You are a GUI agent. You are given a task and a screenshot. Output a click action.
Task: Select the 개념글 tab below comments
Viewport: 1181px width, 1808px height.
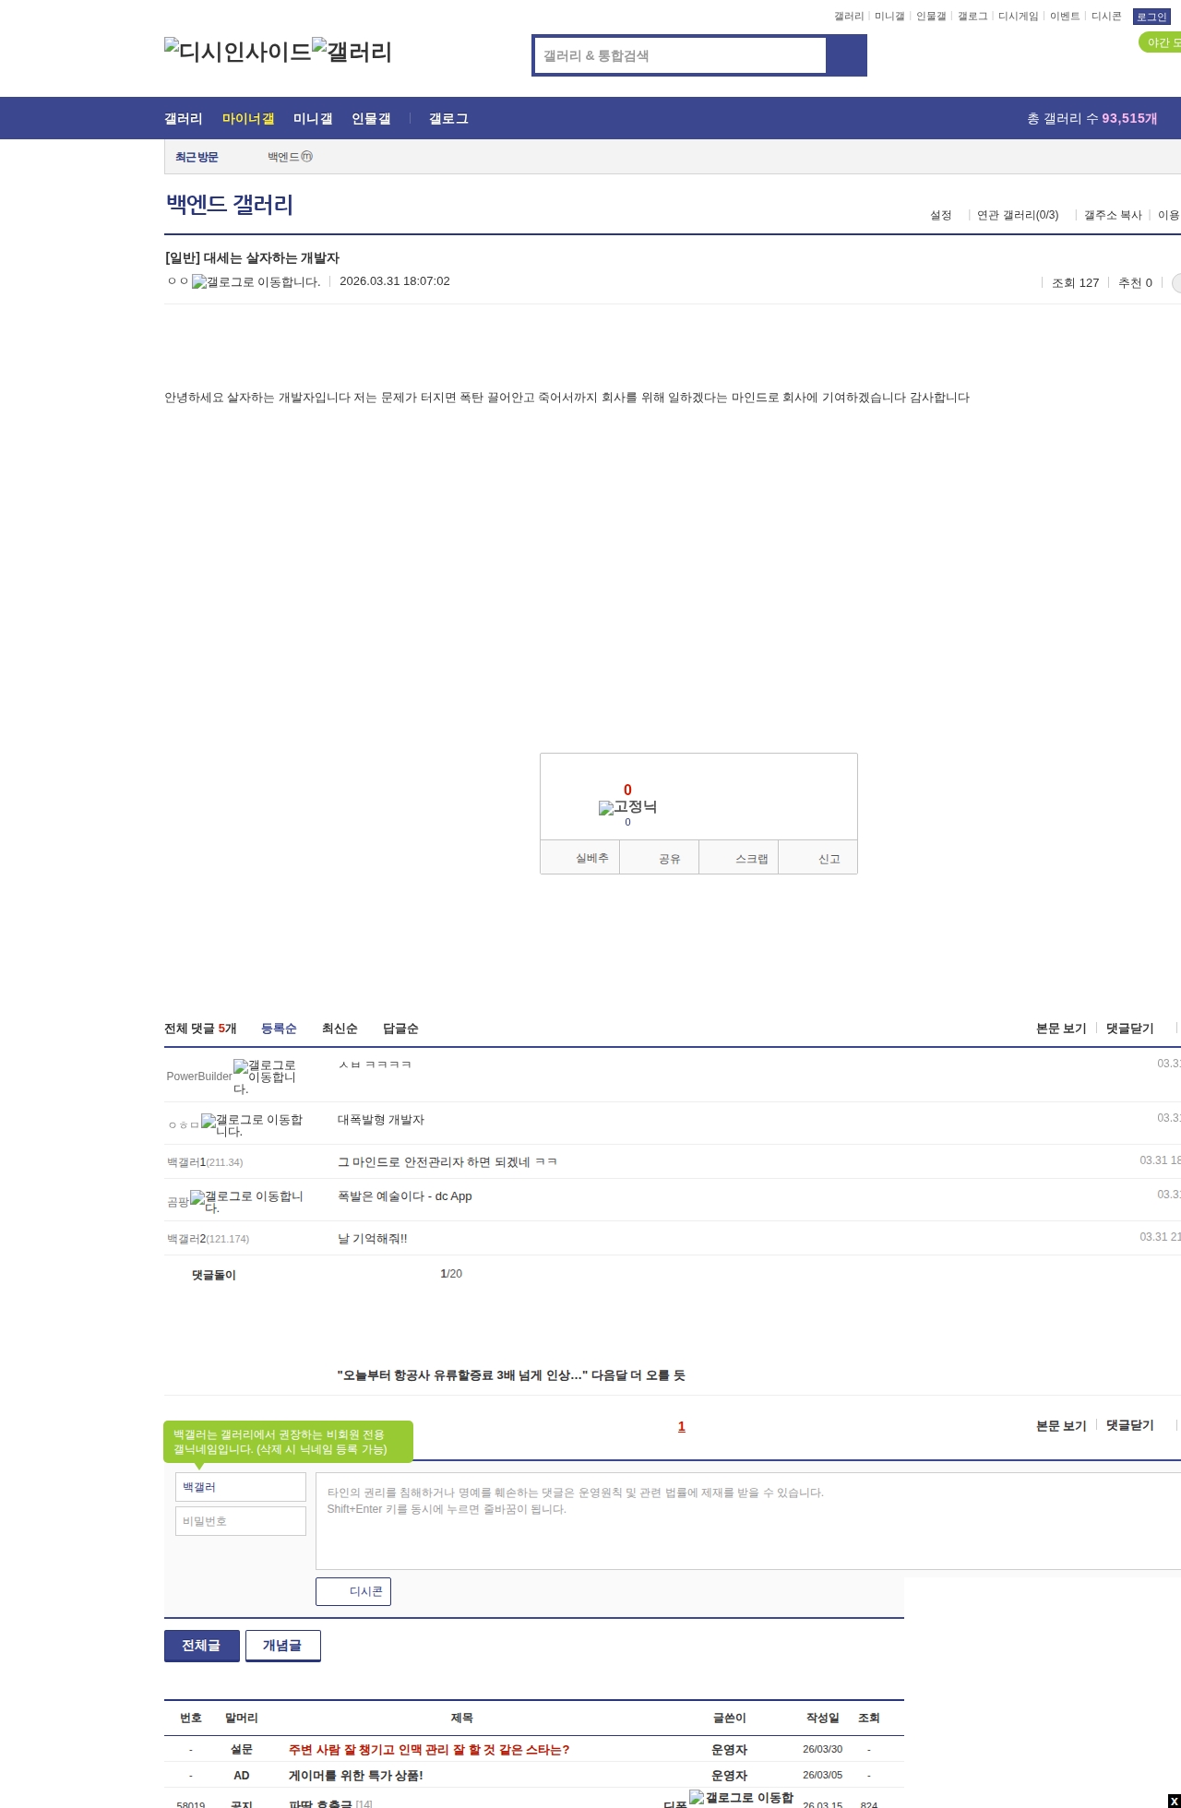coord(282,1645)
